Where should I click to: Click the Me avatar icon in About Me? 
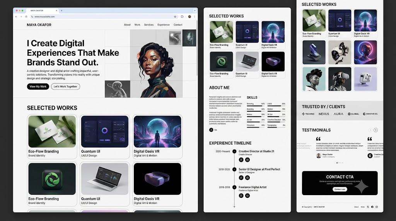tap(211, 130)
